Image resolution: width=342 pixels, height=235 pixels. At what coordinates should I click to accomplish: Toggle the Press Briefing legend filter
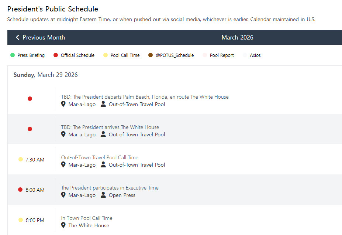coord(28,55)
